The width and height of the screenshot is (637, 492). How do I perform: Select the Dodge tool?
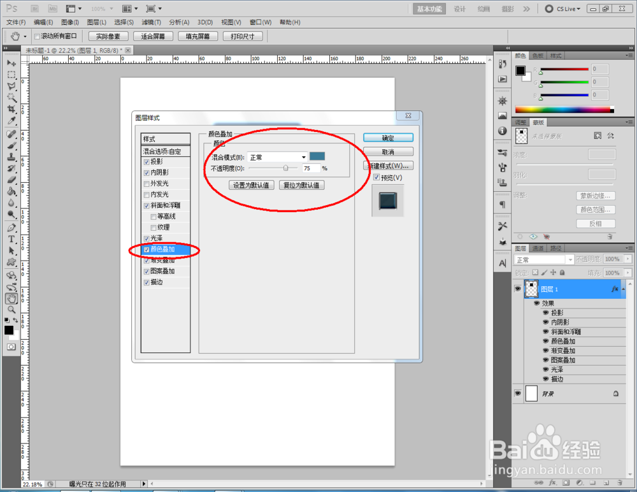pyautogui.click(x=11, y=214)
